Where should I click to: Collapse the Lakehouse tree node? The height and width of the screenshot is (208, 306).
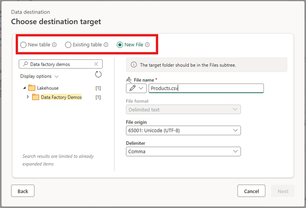tap(24, 88)
